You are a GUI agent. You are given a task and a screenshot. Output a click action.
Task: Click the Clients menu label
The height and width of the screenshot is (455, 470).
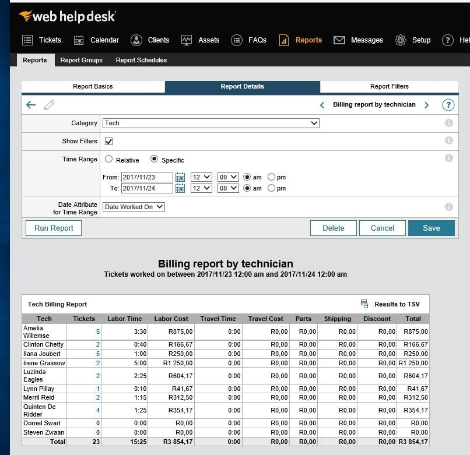click(159, 40)
